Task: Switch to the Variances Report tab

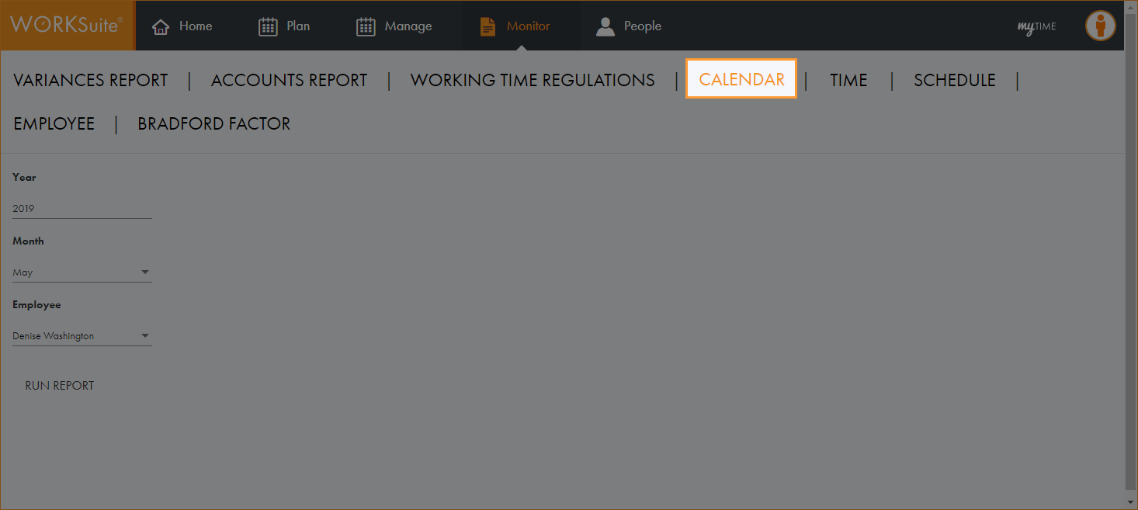Action: 91,80
